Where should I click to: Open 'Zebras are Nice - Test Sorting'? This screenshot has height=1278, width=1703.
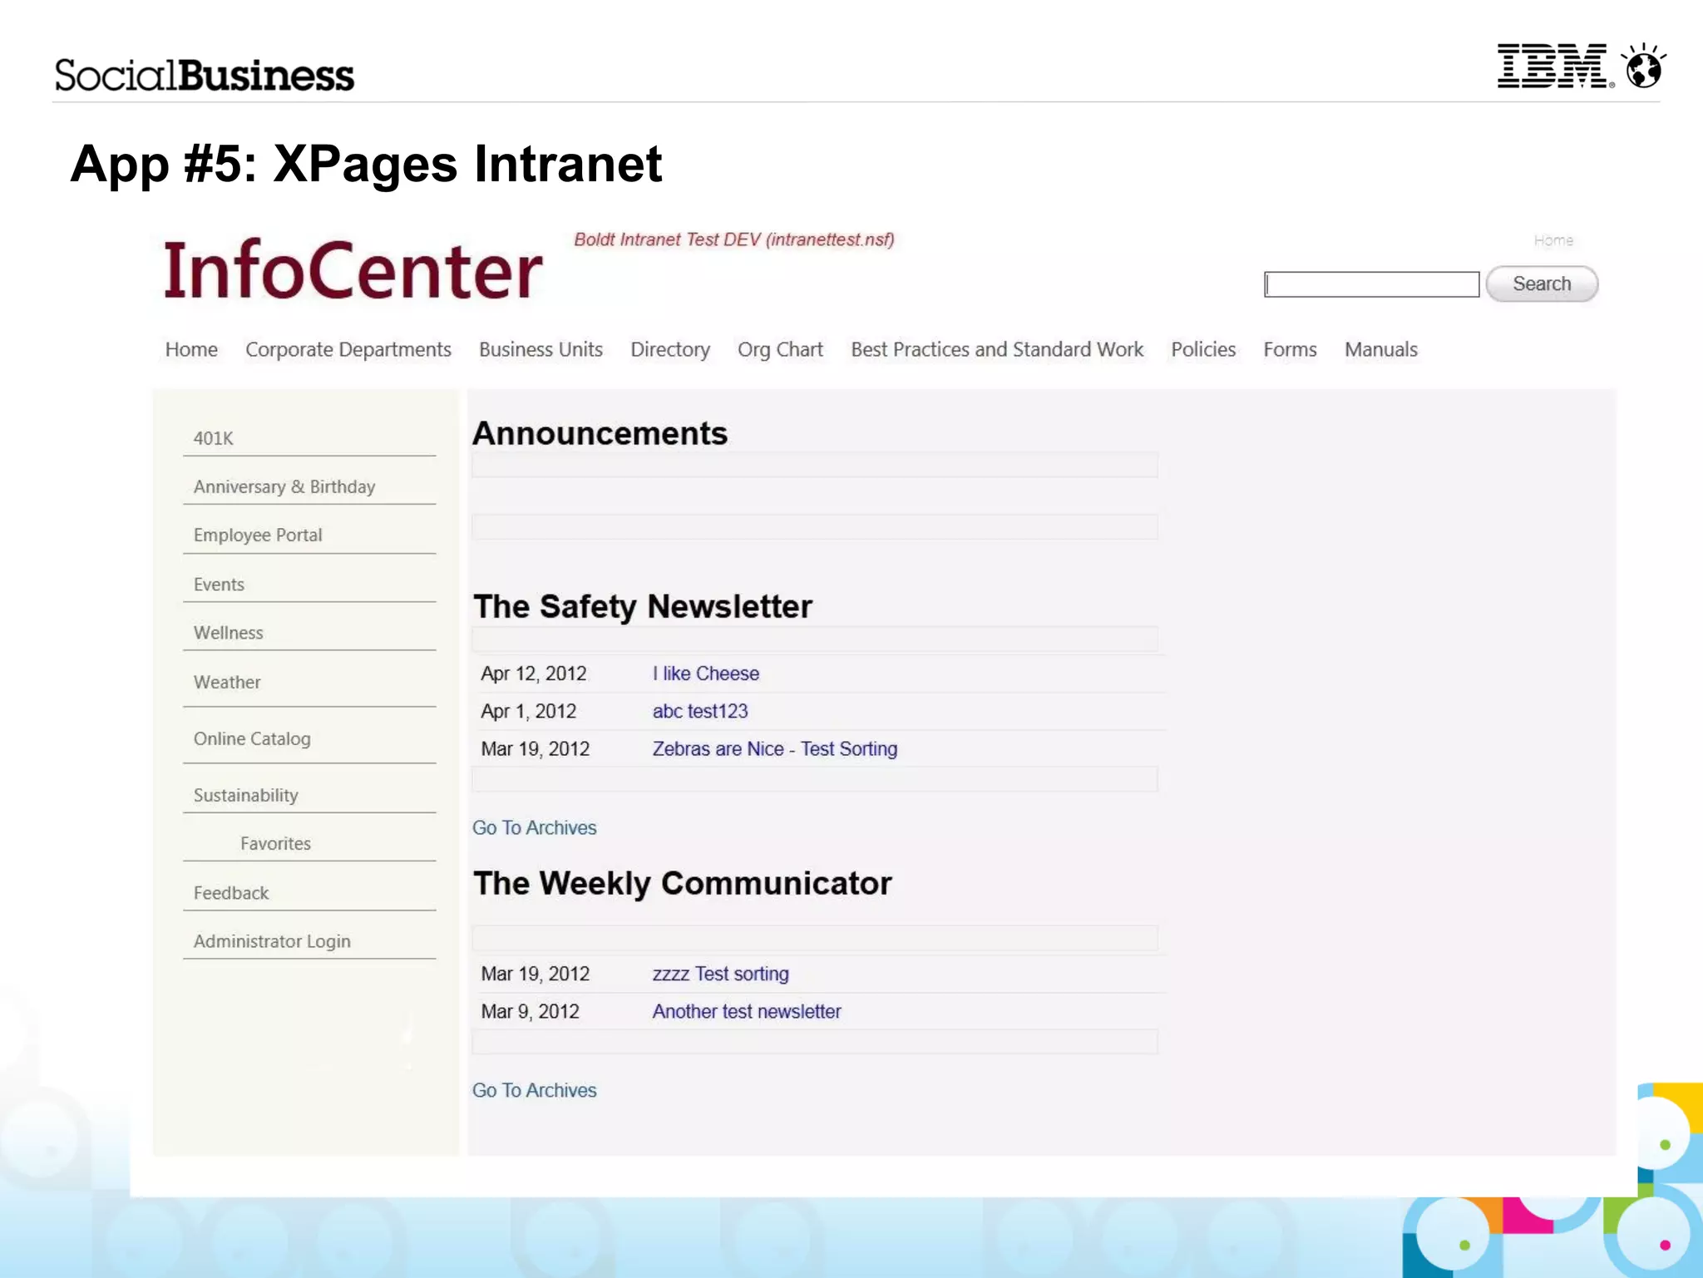coord(775,748)
